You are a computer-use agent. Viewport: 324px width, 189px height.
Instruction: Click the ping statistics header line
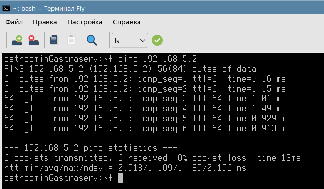pyautogui.click(x=91, y=148)
